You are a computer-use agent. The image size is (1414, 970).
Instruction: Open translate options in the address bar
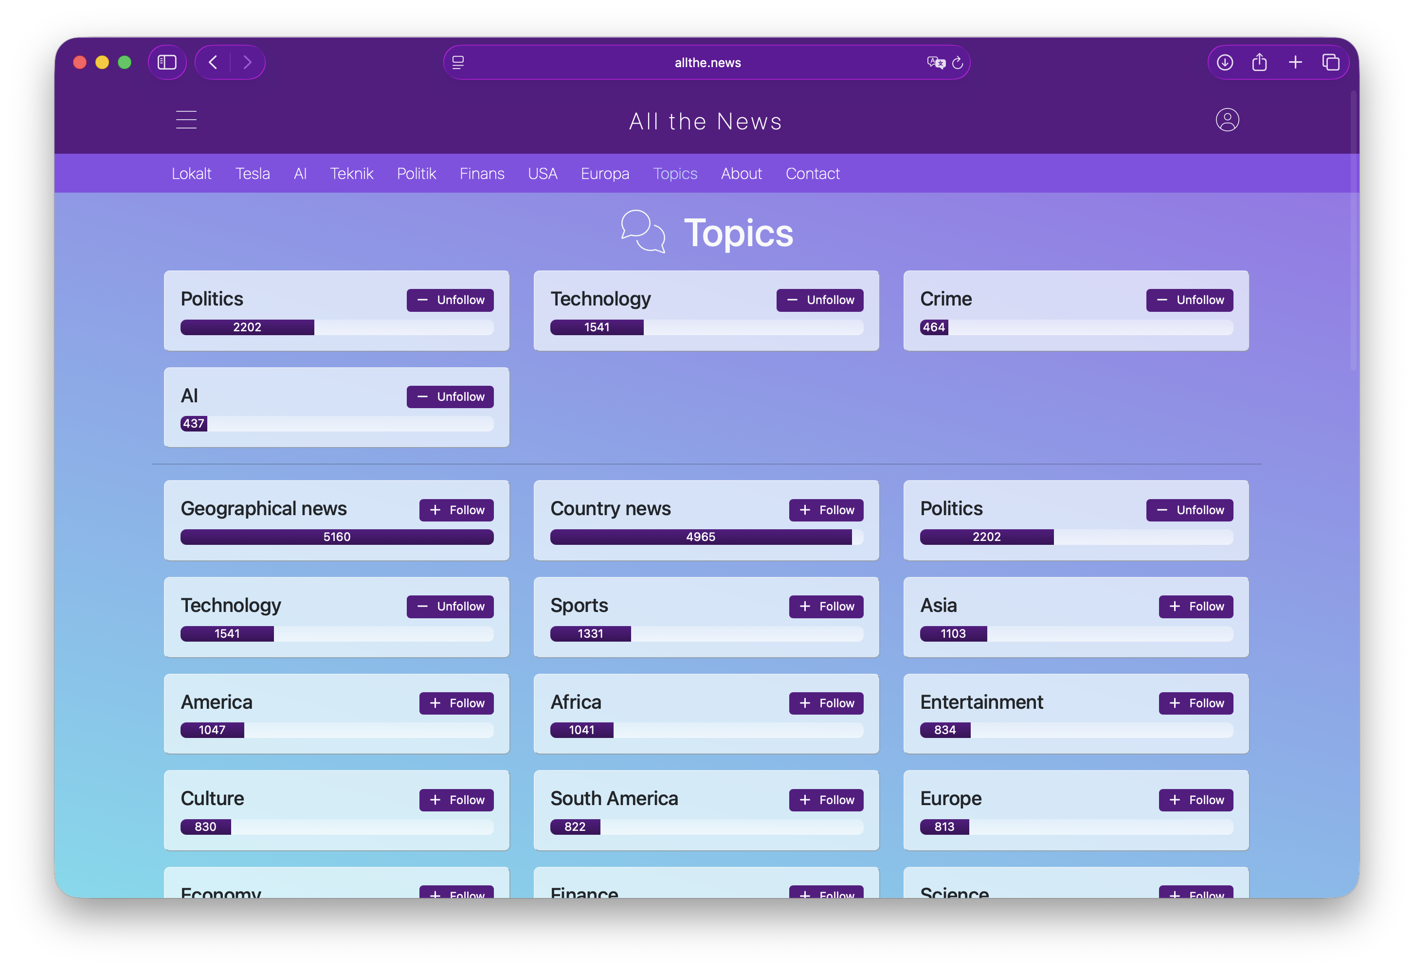[x=936, y=62]
